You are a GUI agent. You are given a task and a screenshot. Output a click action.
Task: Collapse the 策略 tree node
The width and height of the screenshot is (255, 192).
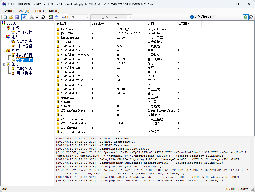[x=4, y=64]
